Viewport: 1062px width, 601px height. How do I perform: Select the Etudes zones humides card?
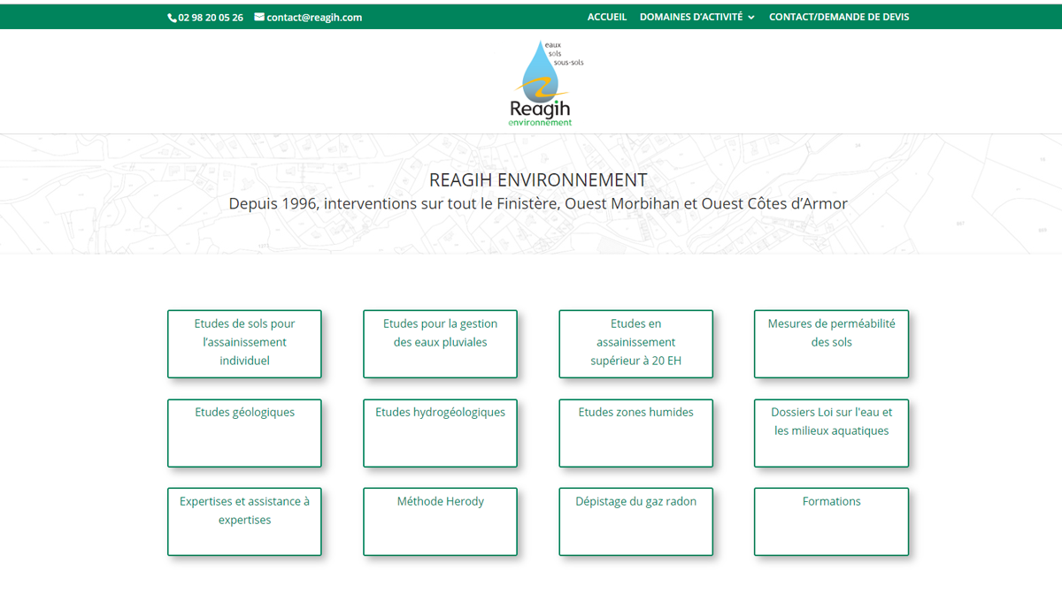[635, 433]
